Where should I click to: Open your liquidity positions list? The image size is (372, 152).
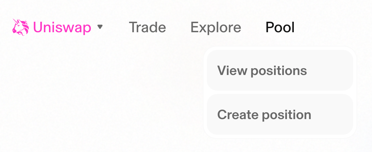280,70
